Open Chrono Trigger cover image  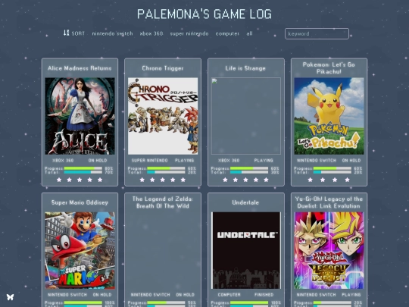[x=163, y=116]
